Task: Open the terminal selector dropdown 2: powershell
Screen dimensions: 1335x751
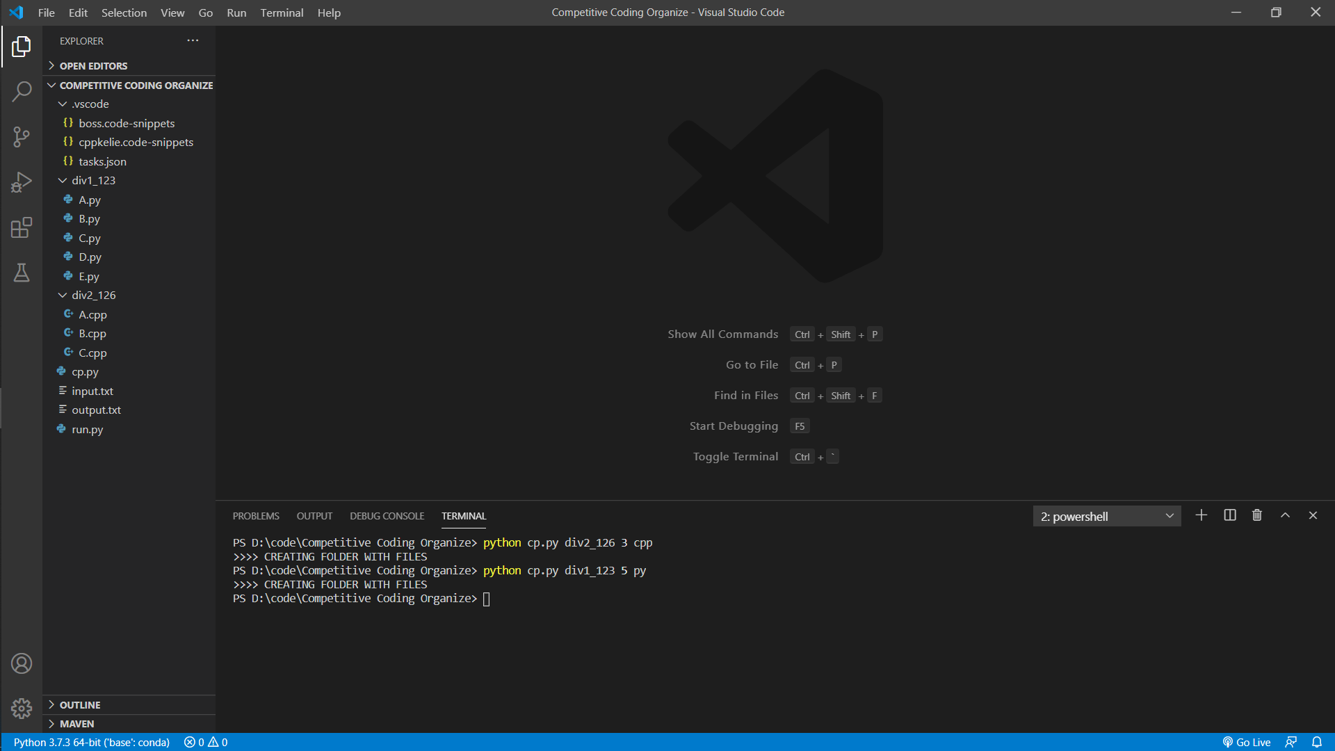Action: pyautogui.click(x=1107, y=516)
